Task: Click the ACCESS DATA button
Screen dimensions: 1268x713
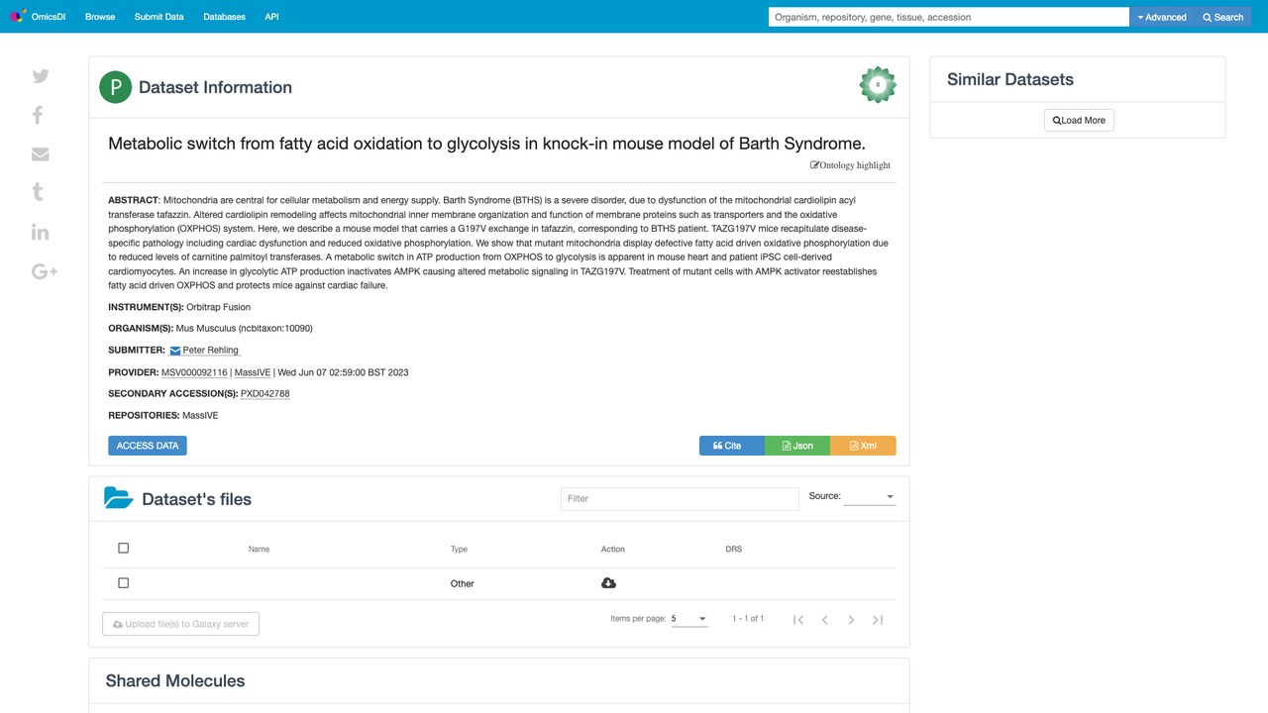Action: [x=148, y=446]
